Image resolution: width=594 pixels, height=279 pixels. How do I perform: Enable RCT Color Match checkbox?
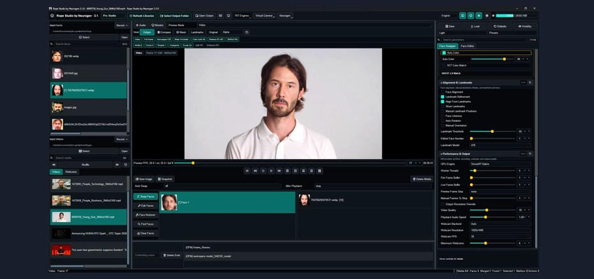click(x=444, y=66)
